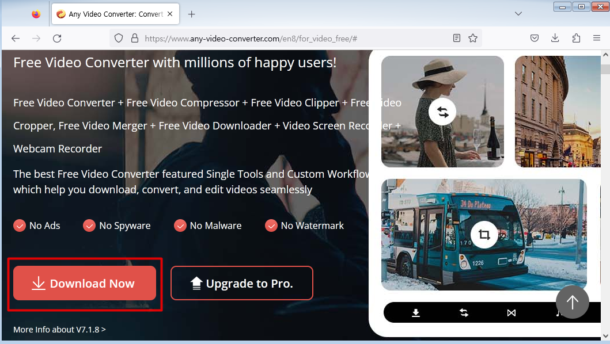Viewport: 610px width, 344px height.
Task: Expand the list all tabs chevron
Action: [x=518, y=14]
